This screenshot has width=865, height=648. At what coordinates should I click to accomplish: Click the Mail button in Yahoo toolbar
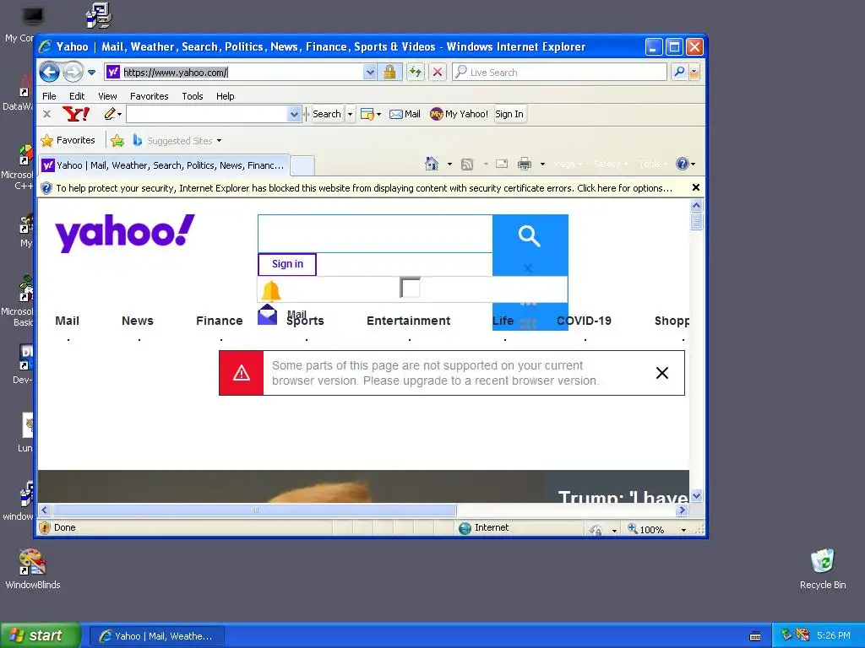click(405, 114)
